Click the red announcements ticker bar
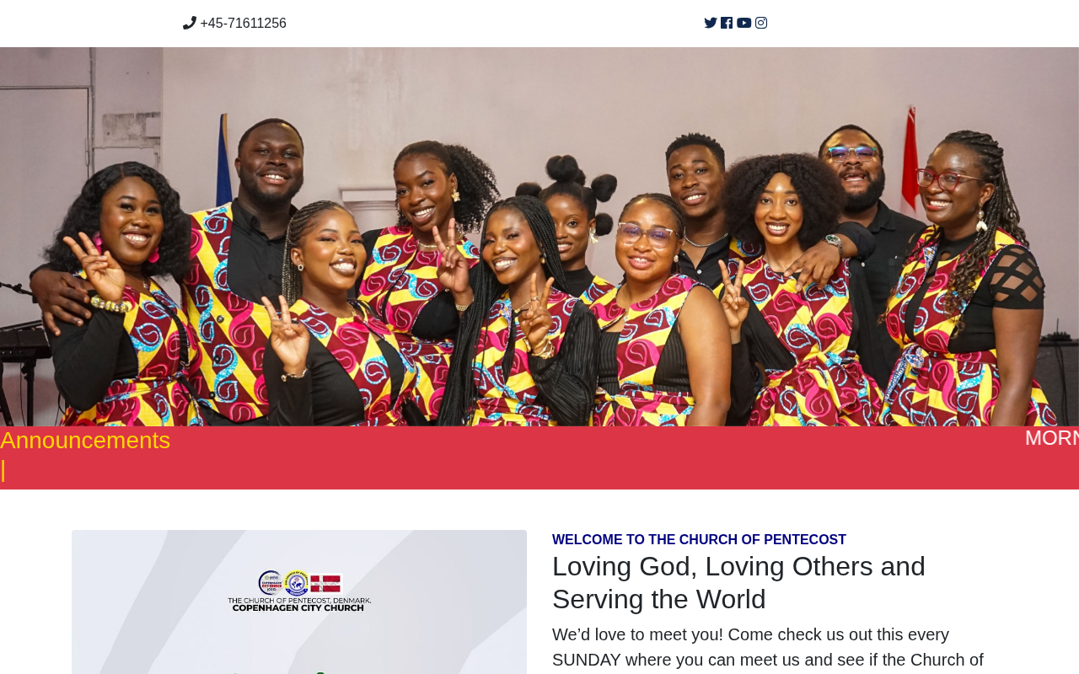The height and width of the screenshot is (674, 1079). 539,457
